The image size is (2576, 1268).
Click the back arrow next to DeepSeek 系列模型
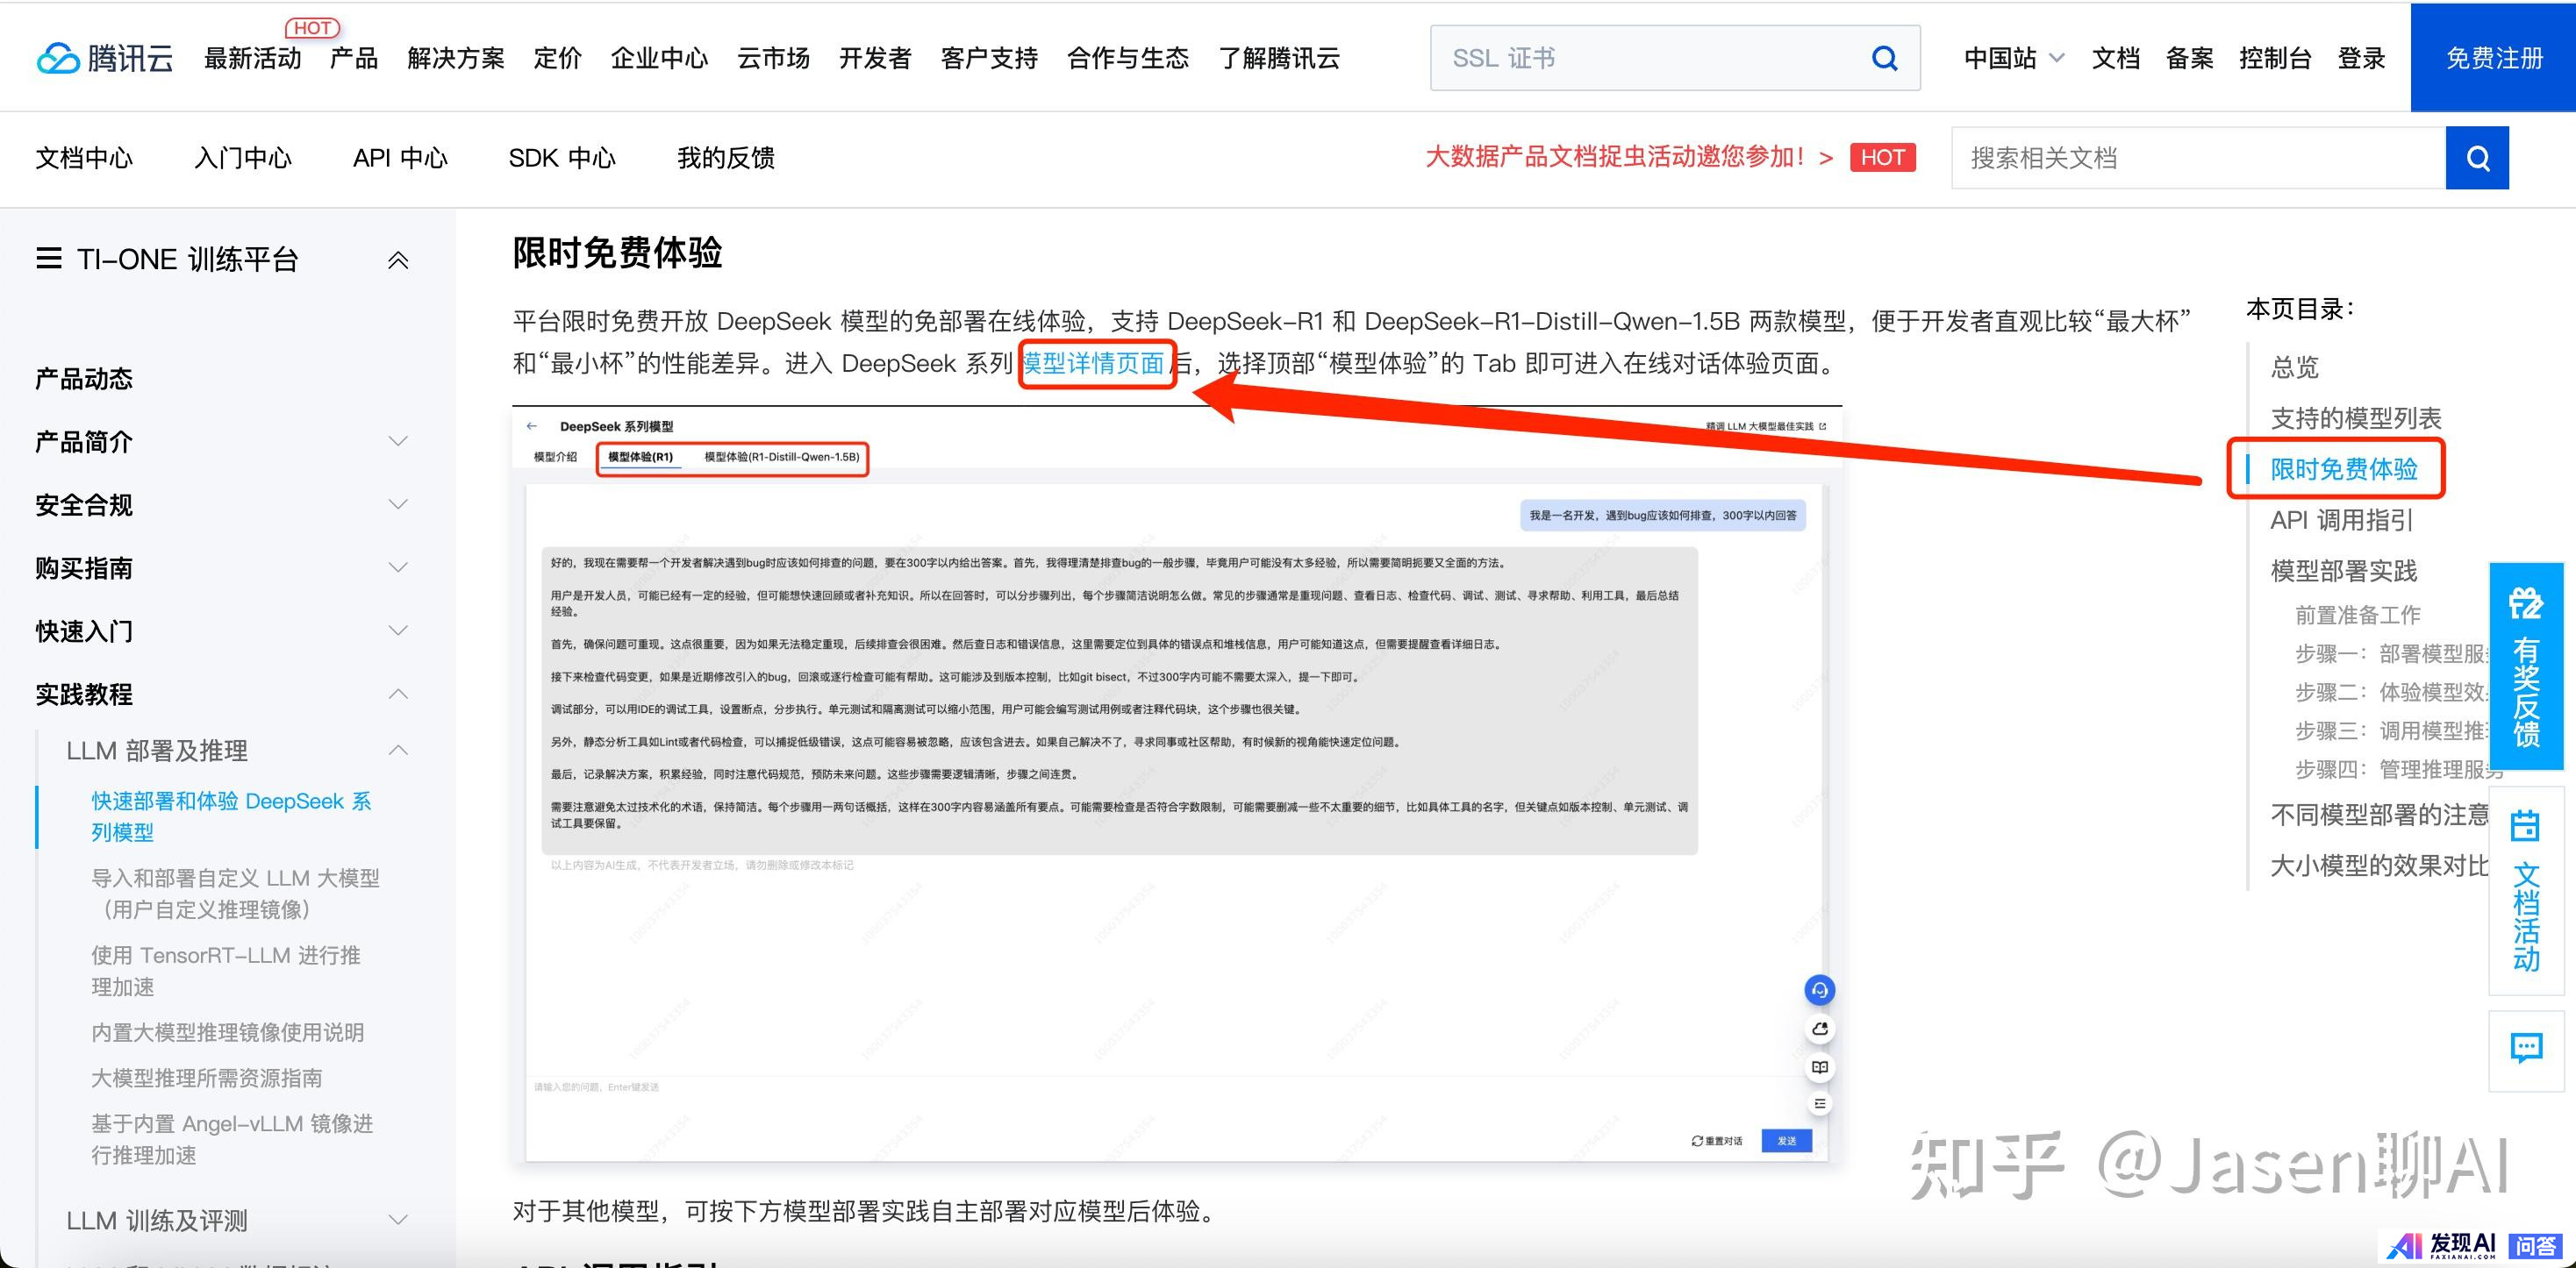[532, 425]
